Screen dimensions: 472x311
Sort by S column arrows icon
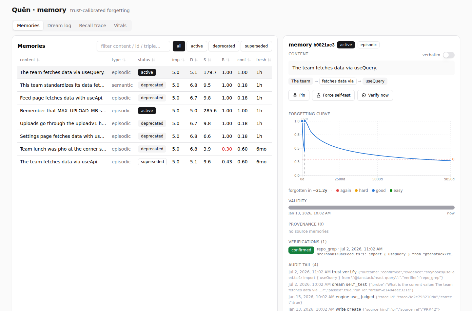[209, 60]
